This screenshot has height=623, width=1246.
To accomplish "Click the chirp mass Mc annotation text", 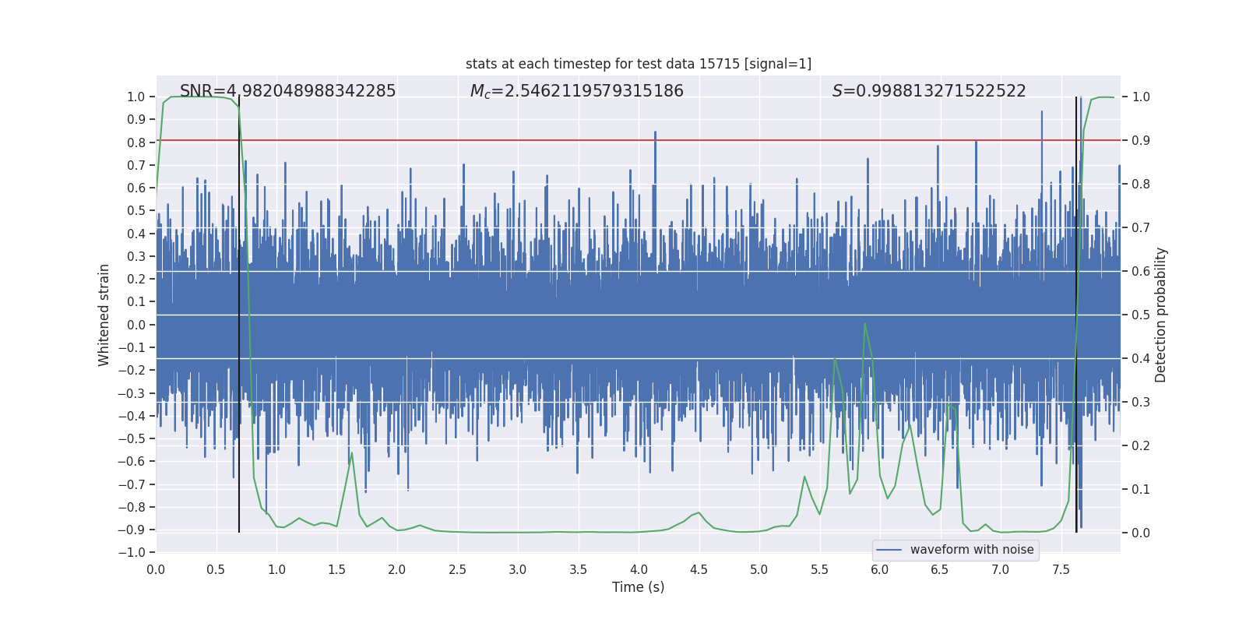I will (x=576, y=91).
